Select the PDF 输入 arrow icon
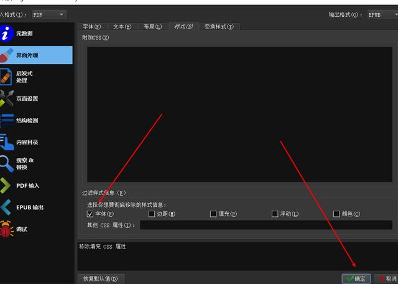Image resolution: width=398 pixels, height=284 pixels. [x=5, y=186]
